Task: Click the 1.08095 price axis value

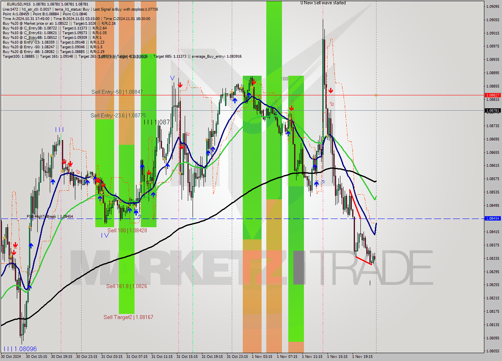Action: (x=493, y=338)
